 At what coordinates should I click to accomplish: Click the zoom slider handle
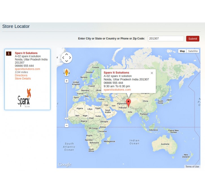click(66, 118)
